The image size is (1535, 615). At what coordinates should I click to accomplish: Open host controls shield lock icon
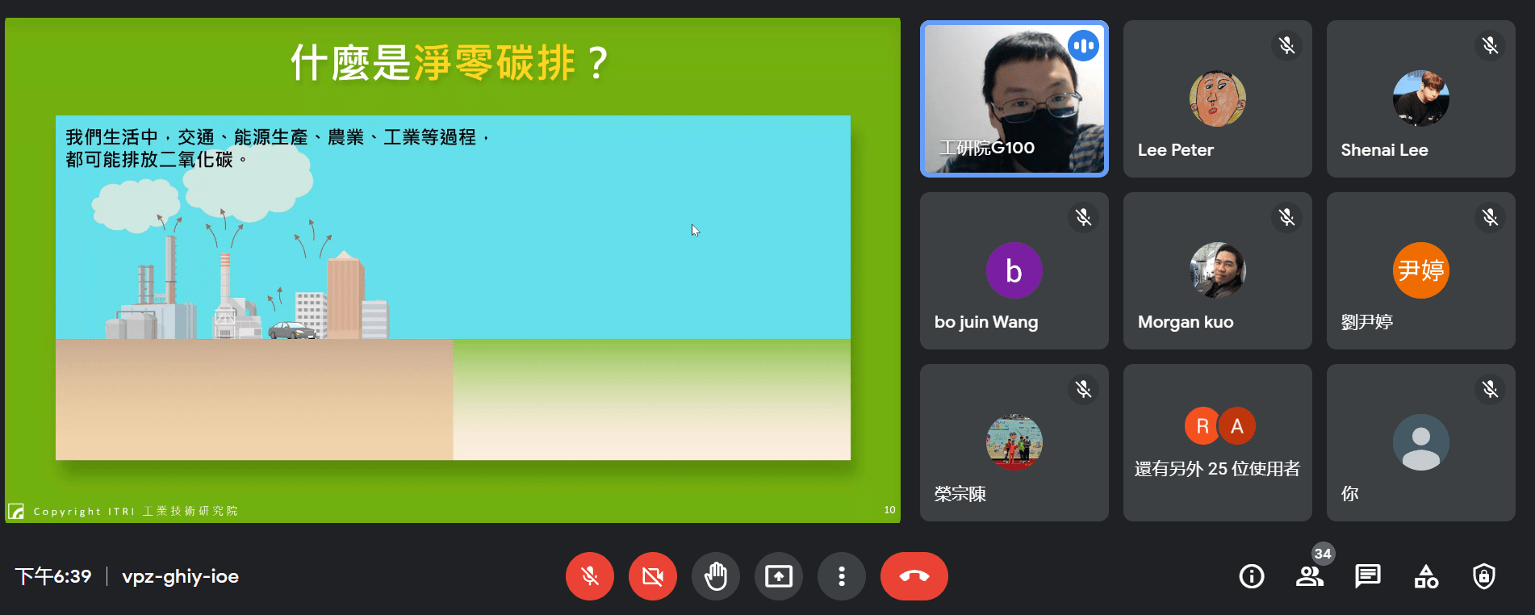coord(1484,576)
